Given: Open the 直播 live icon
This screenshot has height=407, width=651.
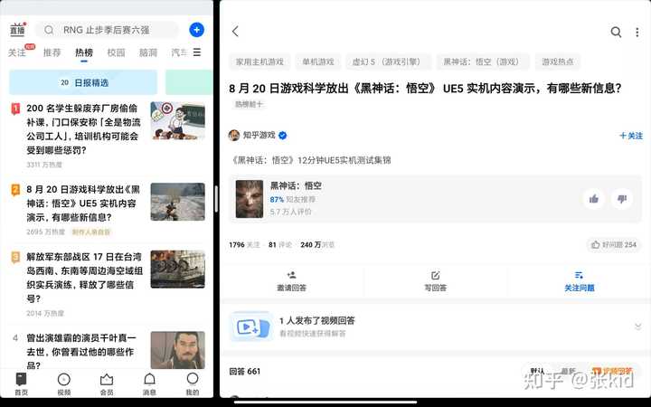Looking at the screenshot, I should pos(17,30).
